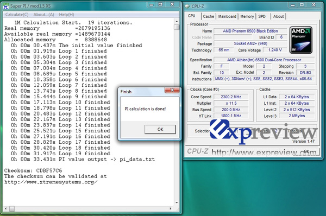Click the horizontal scrollbar right arrow
This screenshot has height=216, width=326.
tap(171, 208)
